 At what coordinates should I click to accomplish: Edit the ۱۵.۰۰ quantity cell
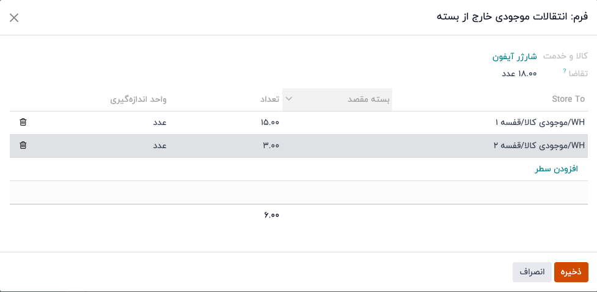coord(269,123)
